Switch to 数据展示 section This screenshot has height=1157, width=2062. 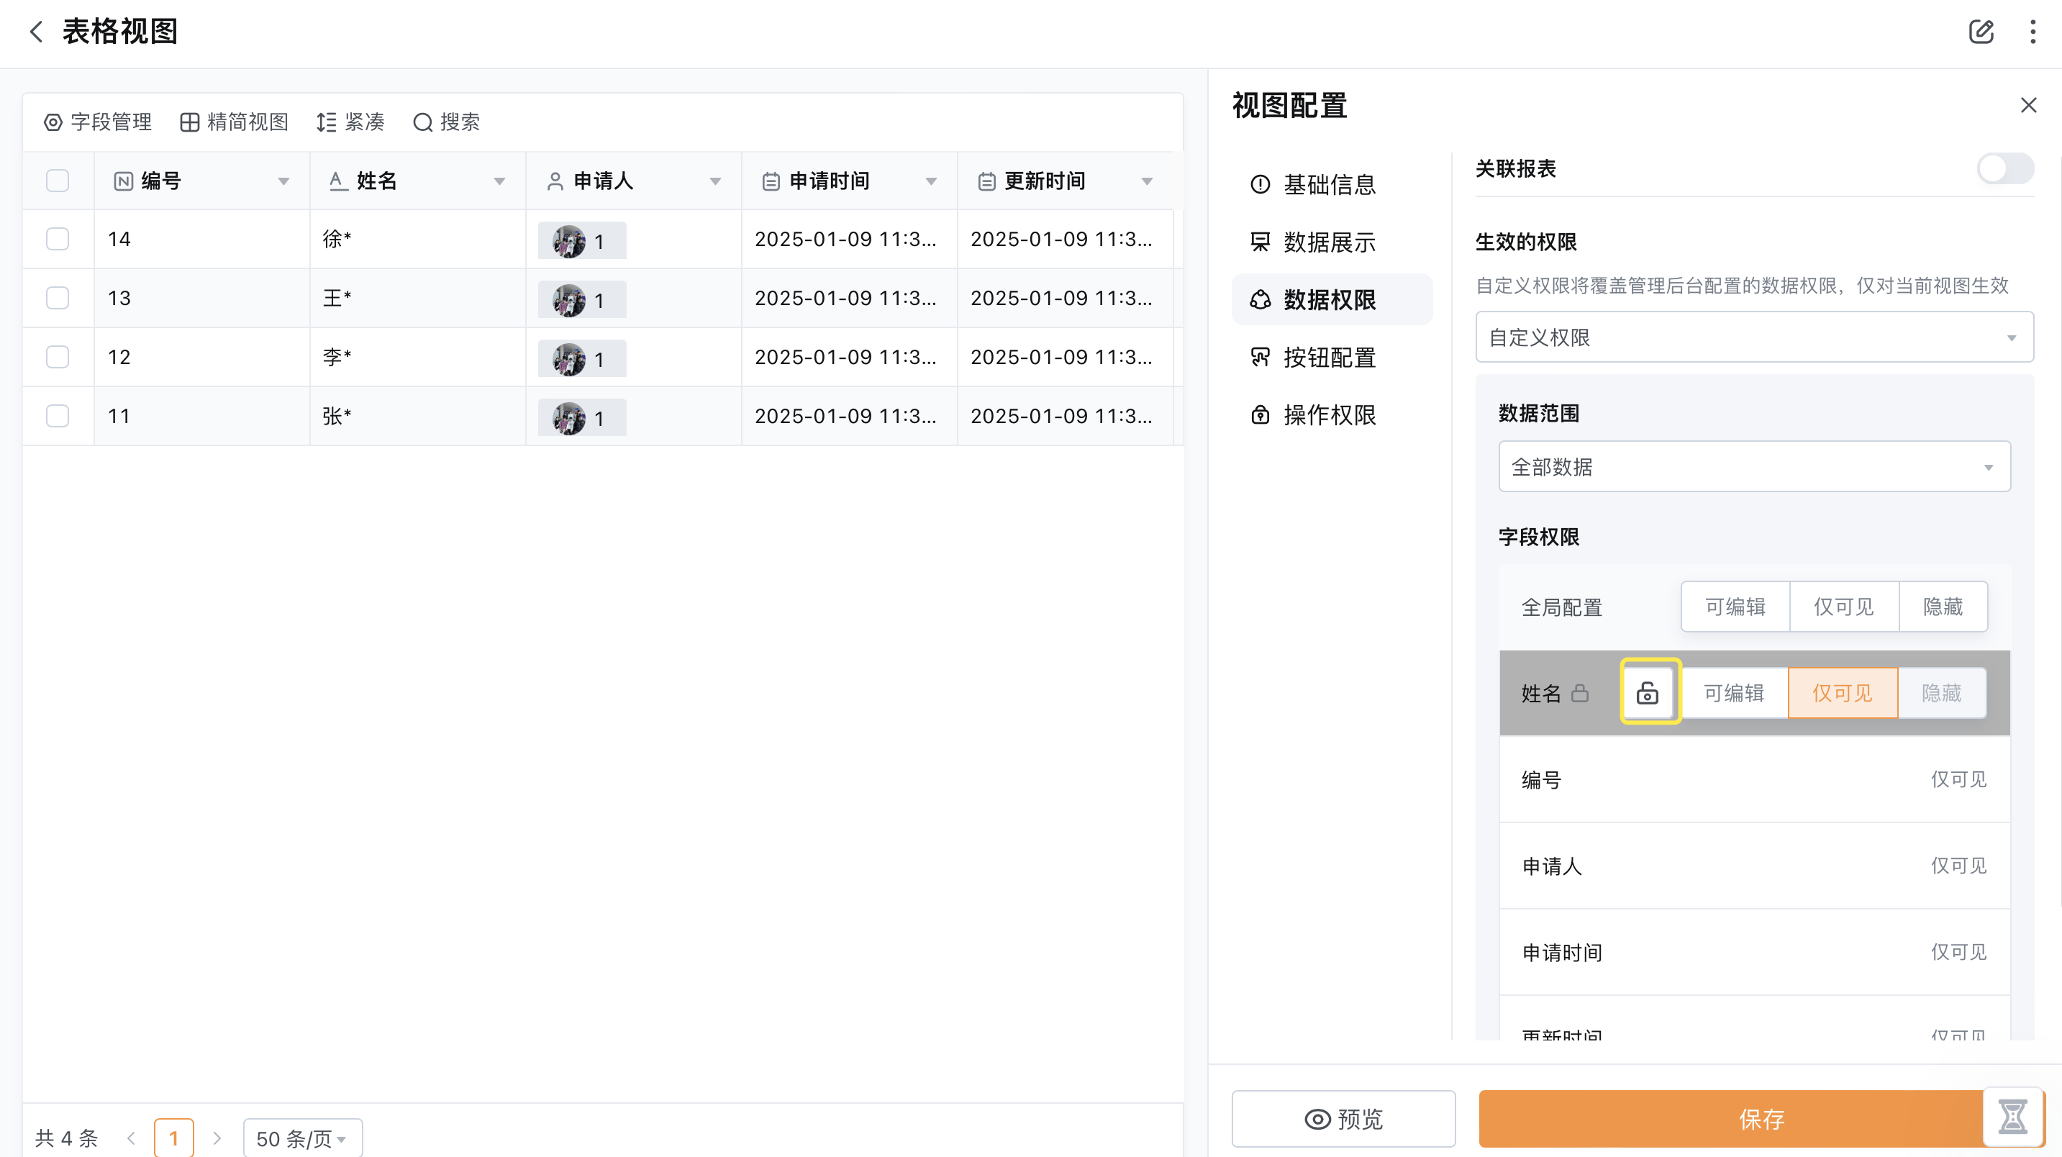1331,242
